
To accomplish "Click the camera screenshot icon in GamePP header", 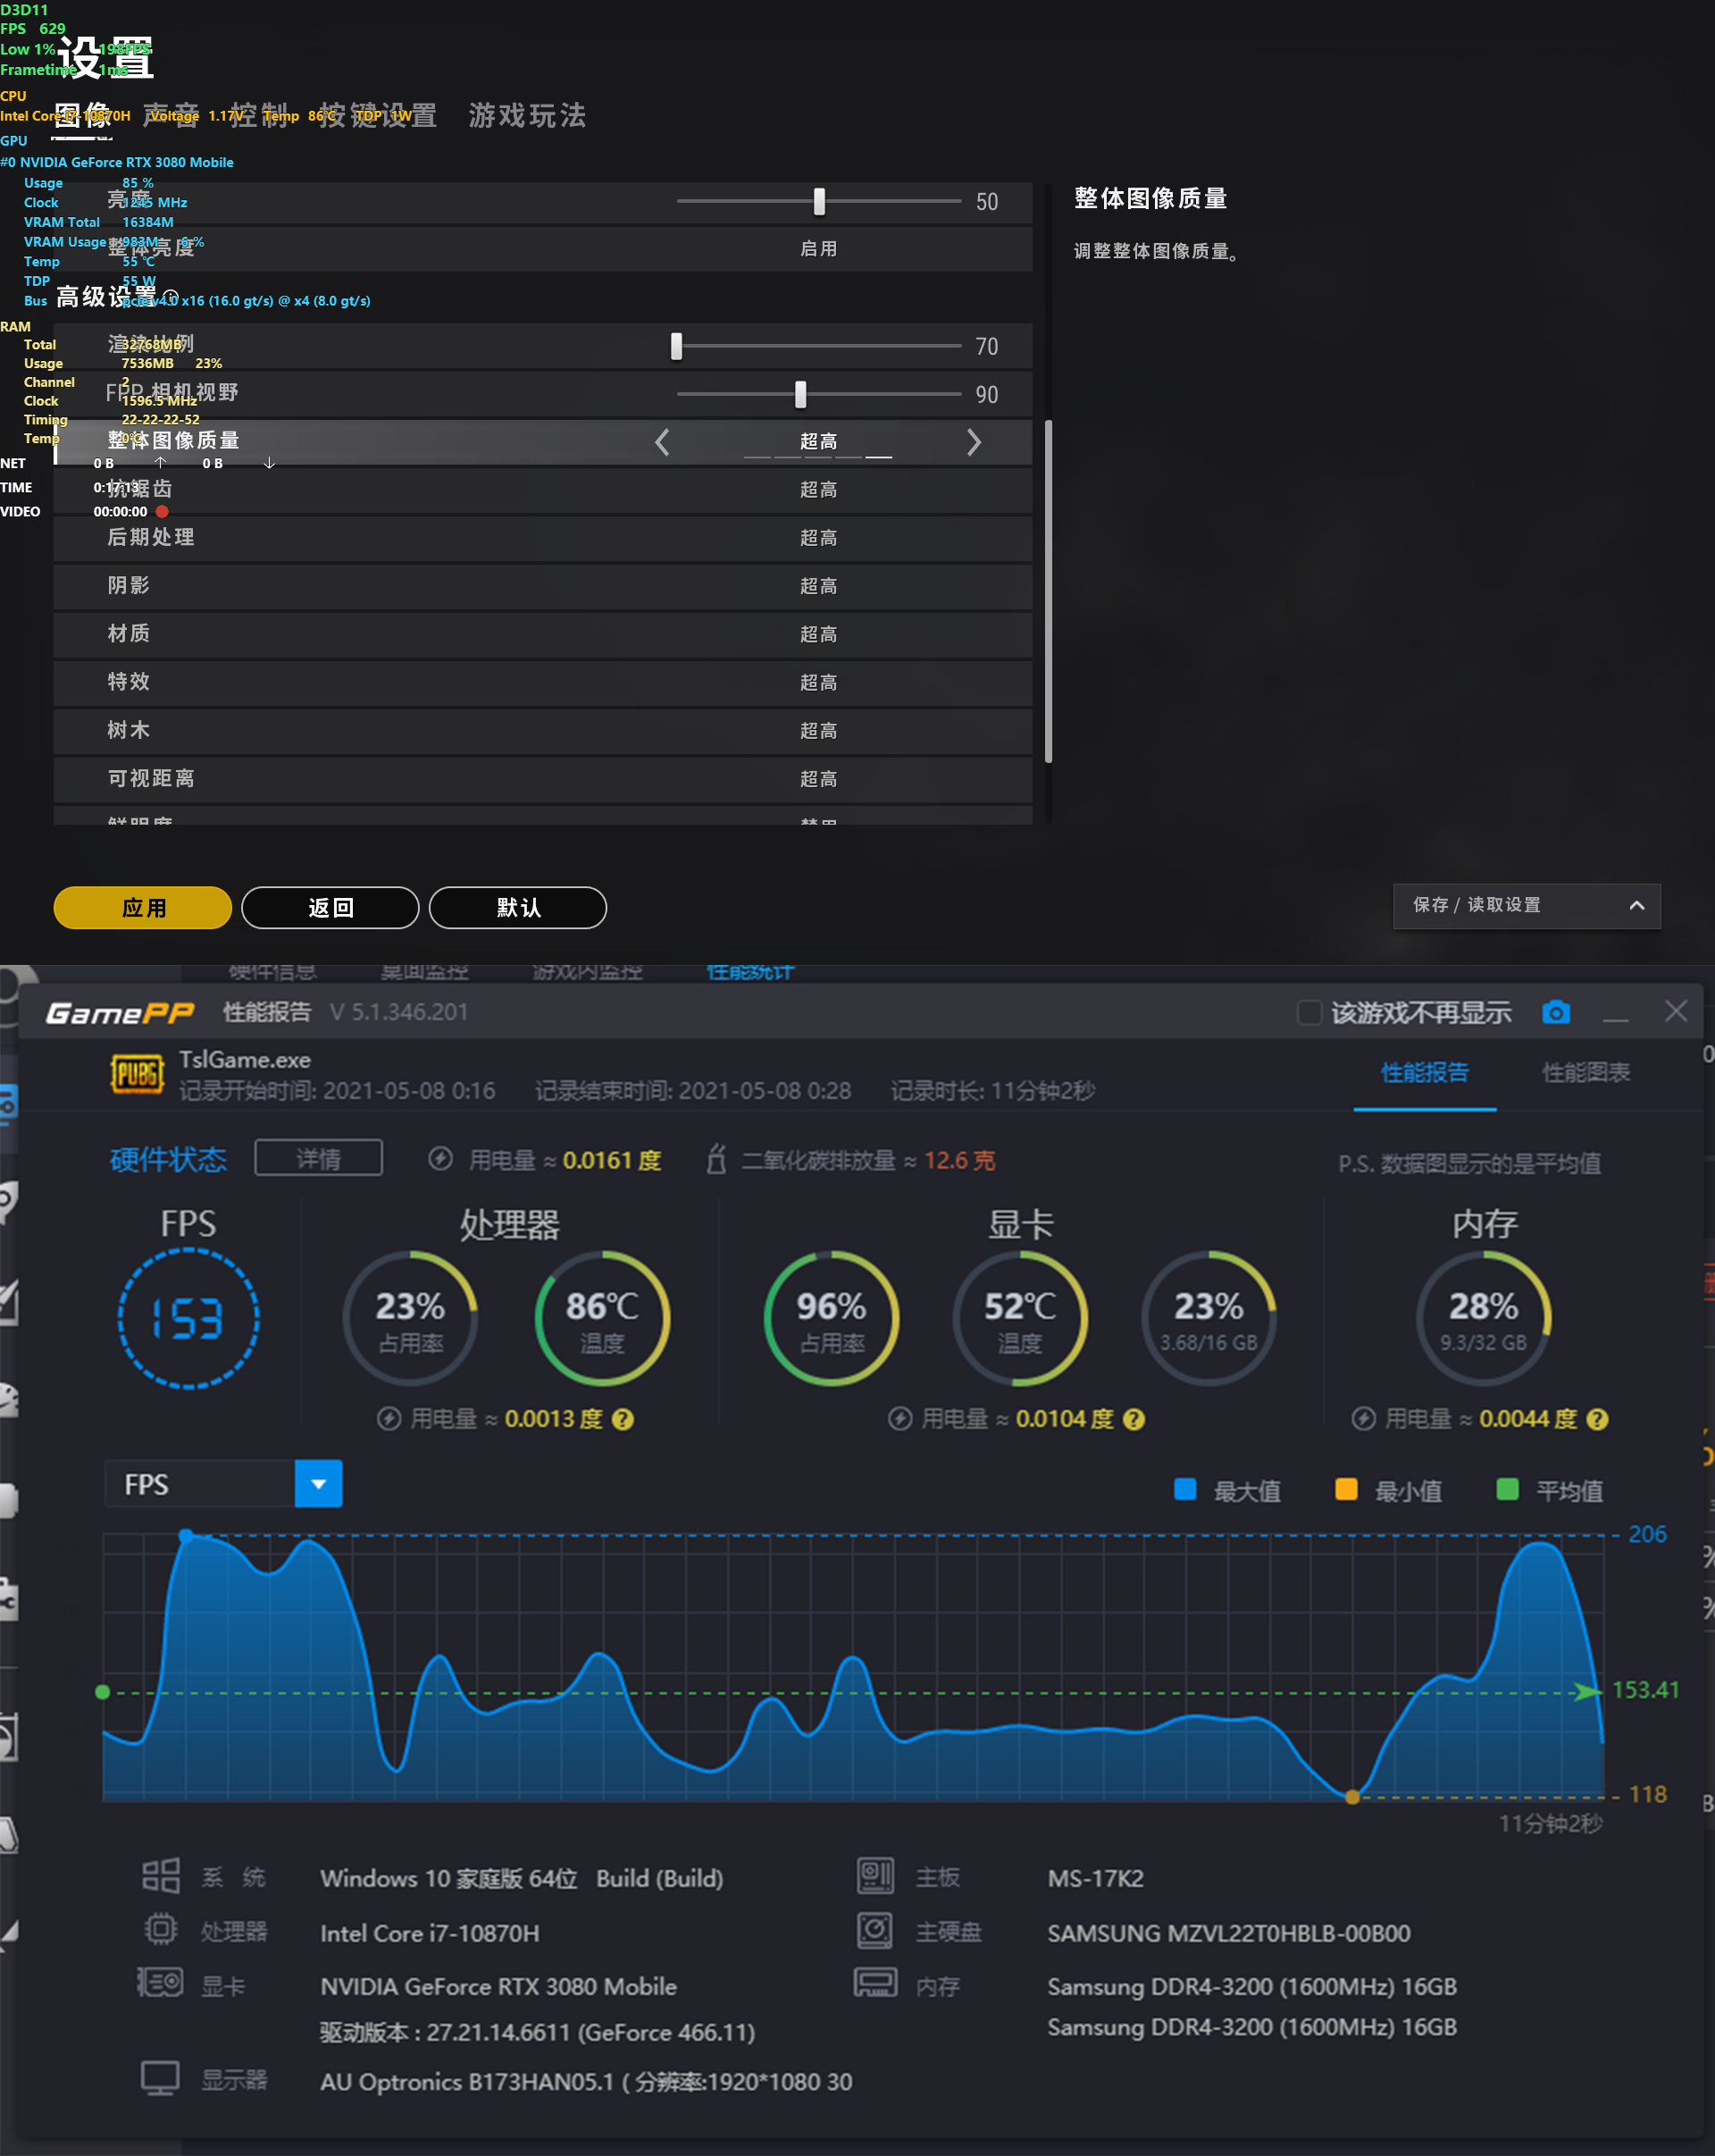I will [x=1555, y=1012].
